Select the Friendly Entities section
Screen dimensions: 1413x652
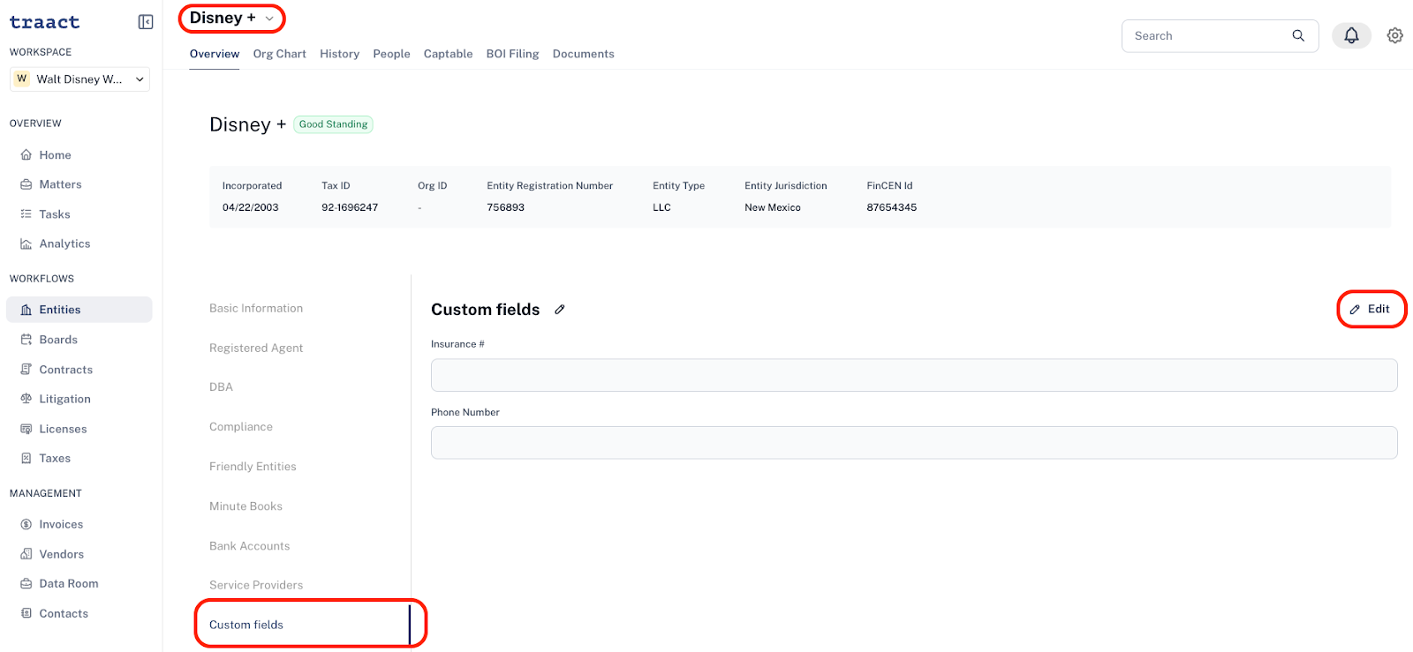[x=253, y=466]
